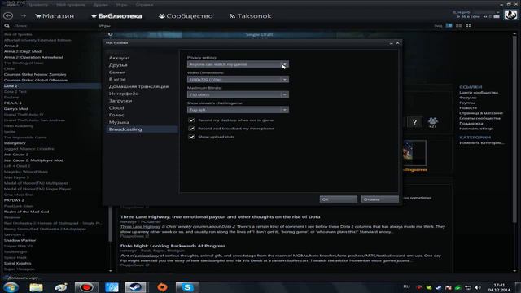Click Добавить игру at bottom left
This screenshot has height=293, width=521.
coord(21,278)
